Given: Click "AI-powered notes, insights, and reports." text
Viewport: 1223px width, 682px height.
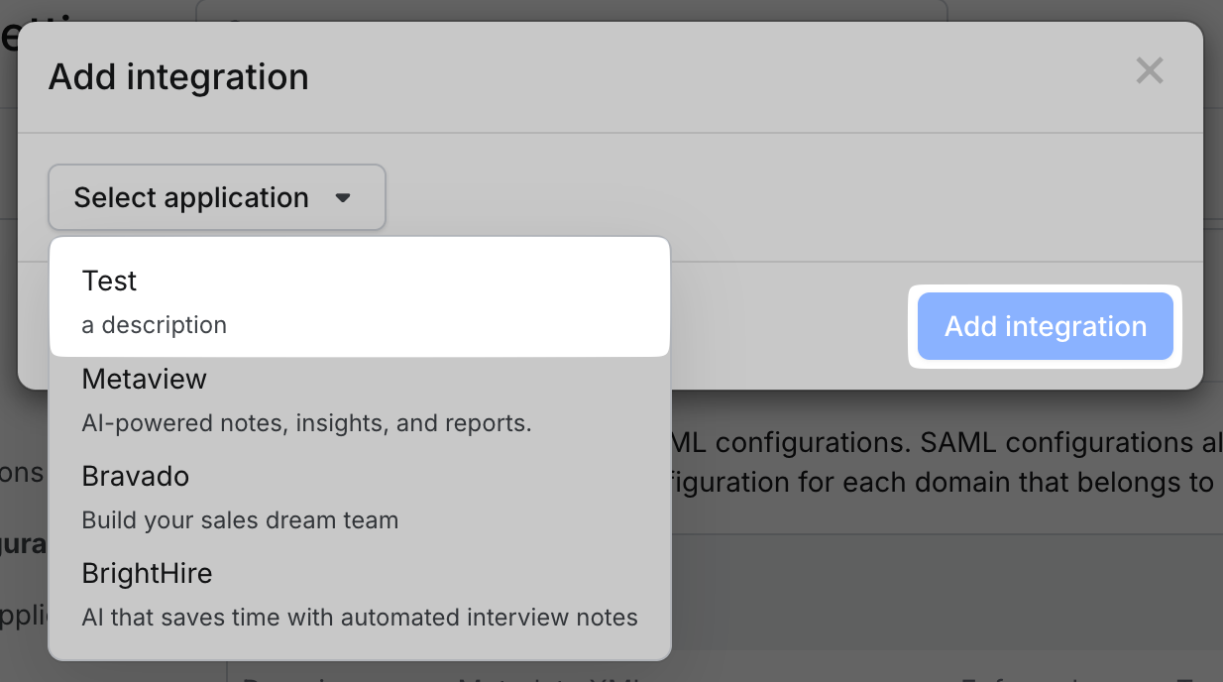Looking at the screenshot, I should tap(307, 423).
